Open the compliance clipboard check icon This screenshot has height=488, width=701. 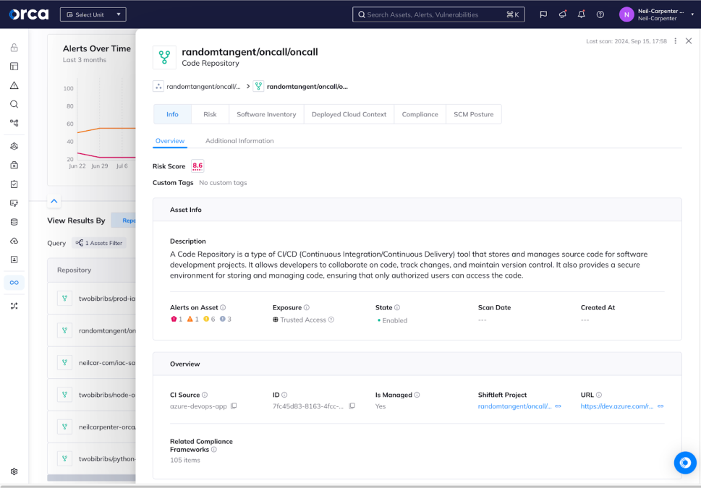click(x=14, y=184)
